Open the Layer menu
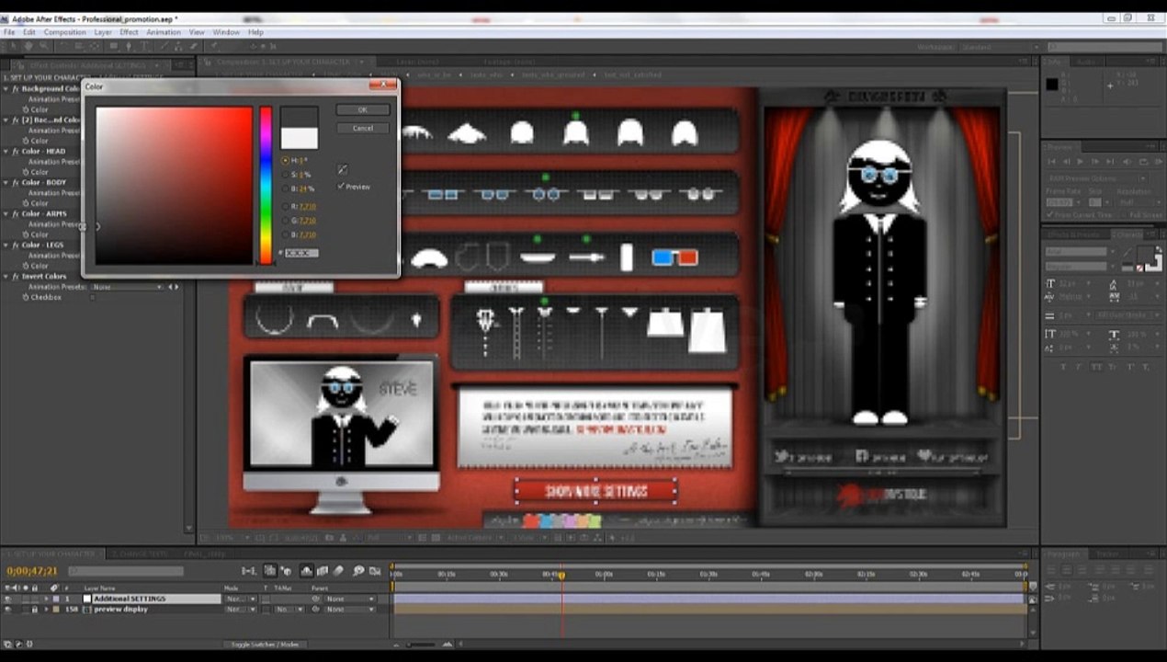Image resolution: width=1167 pixels, height=662 pixels. pos(102,32)
